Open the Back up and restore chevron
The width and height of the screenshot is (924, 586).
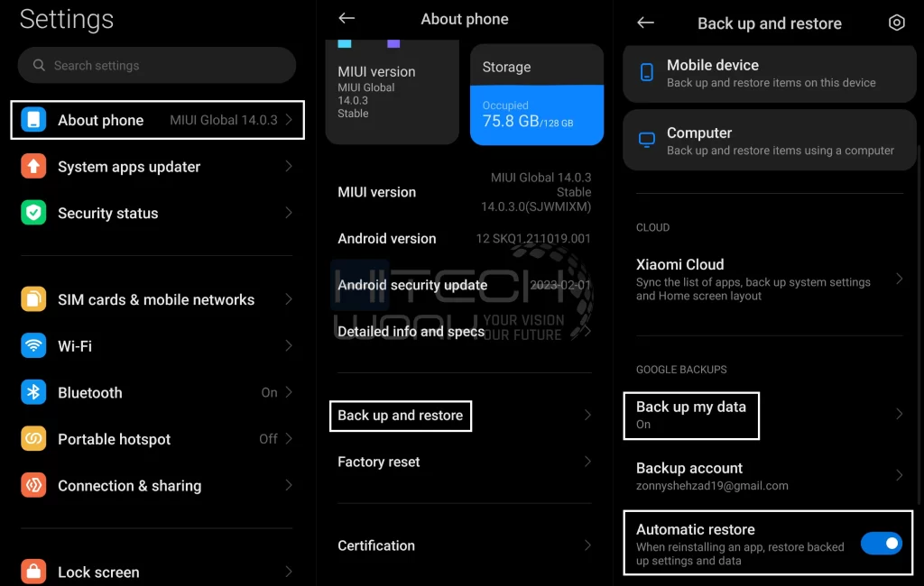pos(587,416)
